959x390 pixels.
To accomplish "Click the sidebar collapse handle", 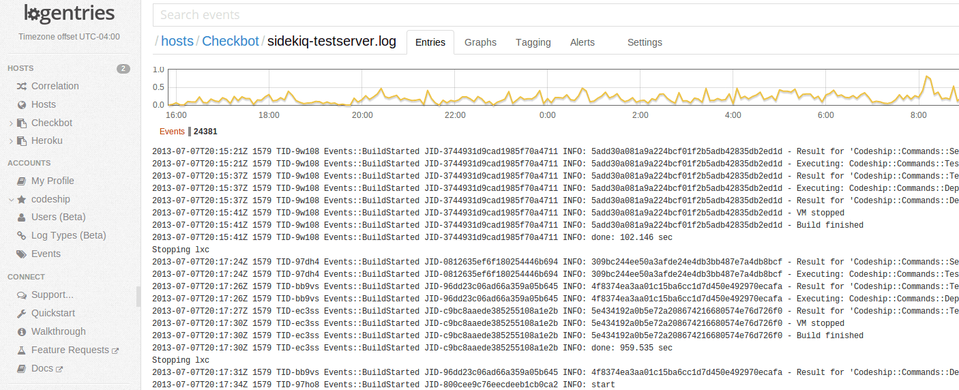I will [x=138, y=297].
